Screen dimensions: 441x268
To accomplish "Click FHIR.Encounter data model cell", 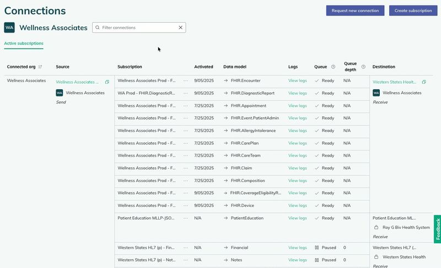I will click(x=245, y=81).
